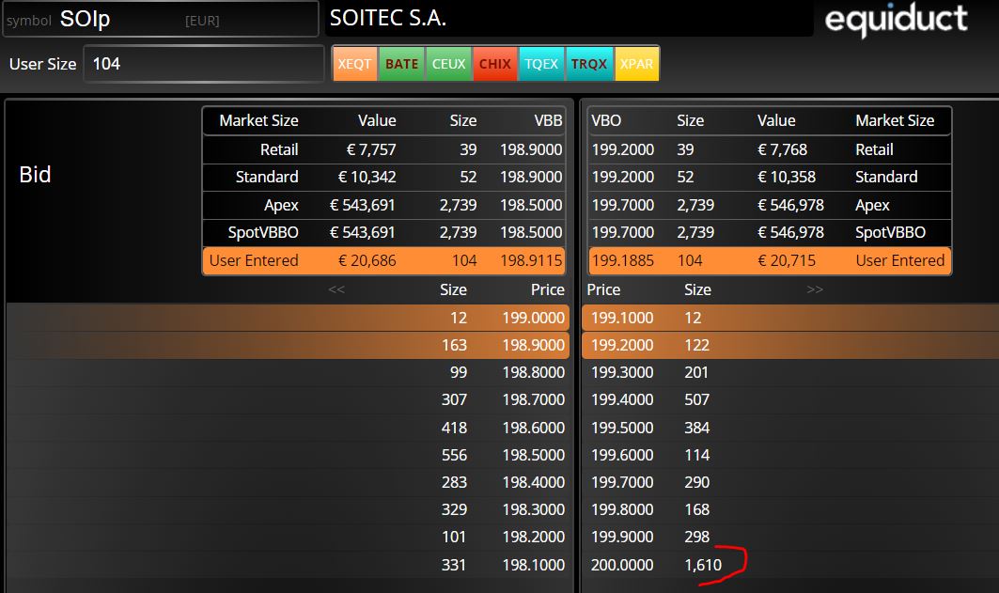Image resolution: width=999 pixels, height=593 pixels.
Task: Click the Bid panel label
Action: (35, 175)
